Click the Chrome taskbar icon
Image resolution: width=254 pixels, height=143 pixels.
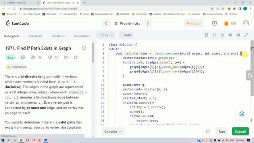[x=21, y=140]
